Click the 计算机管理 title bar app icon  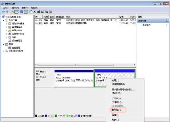3,4
